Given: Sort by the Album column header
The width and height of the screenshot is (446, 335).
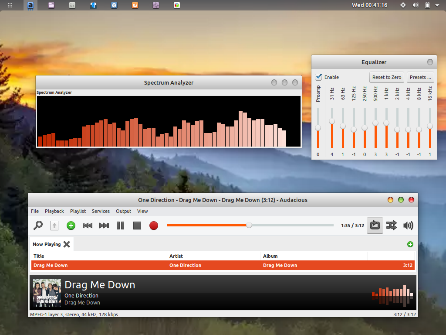Looking at the screenshot, I should pos(291,256).
